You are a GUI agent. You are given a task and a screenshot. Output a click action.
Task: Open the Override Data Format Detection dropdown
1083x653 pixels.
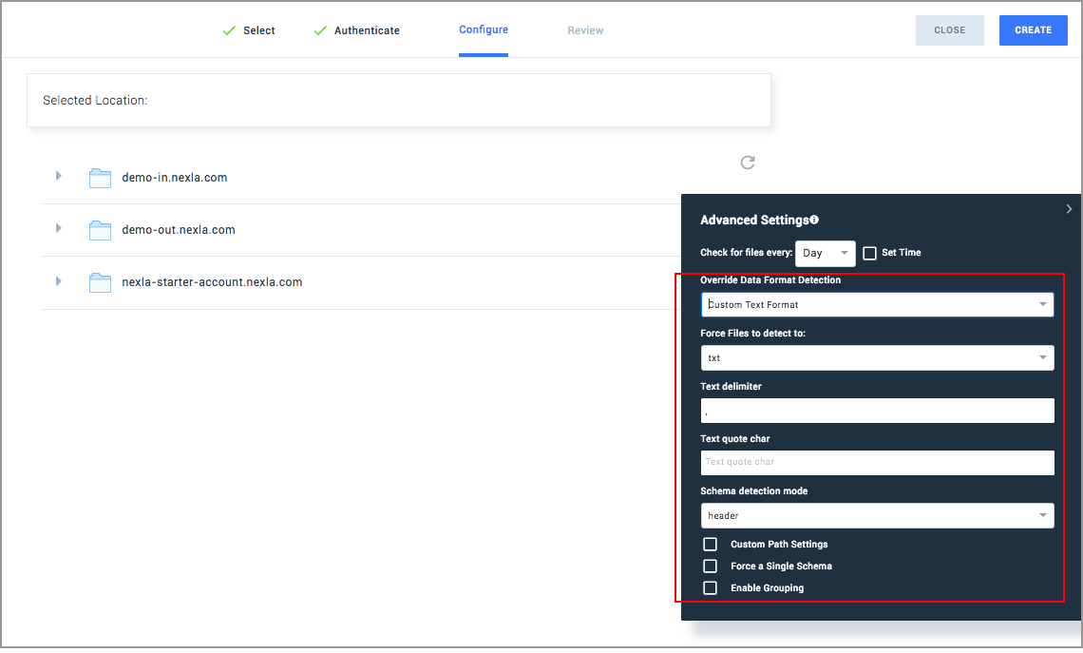coord(877,305)
